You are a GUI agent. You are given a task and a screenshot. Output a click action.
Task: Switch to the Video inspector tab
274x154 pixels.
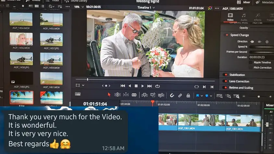coord(230,17)
